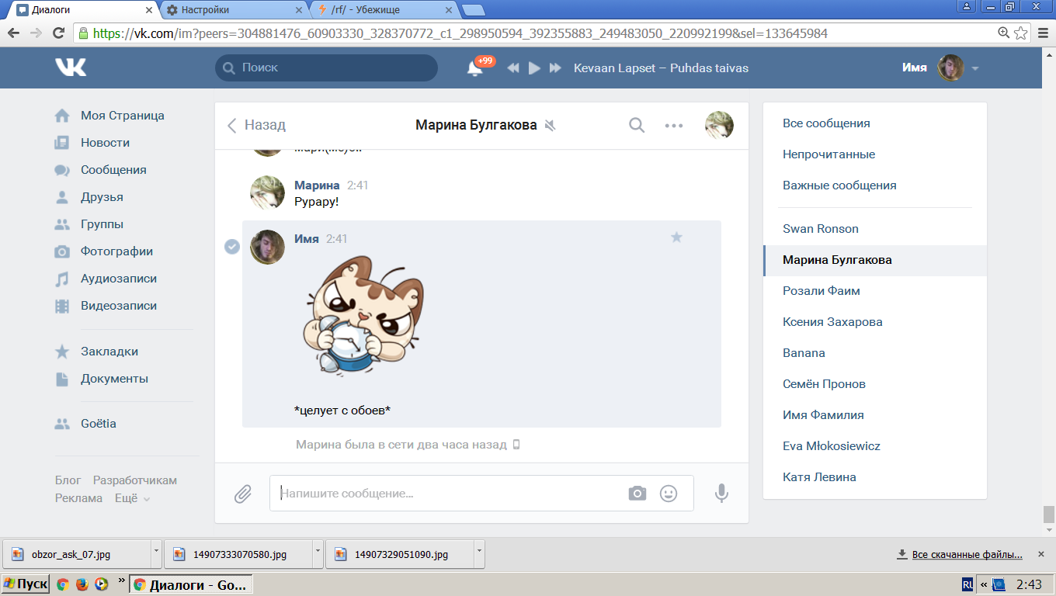Open downloaded file 14907333070580.jpg

coord(238,554)
